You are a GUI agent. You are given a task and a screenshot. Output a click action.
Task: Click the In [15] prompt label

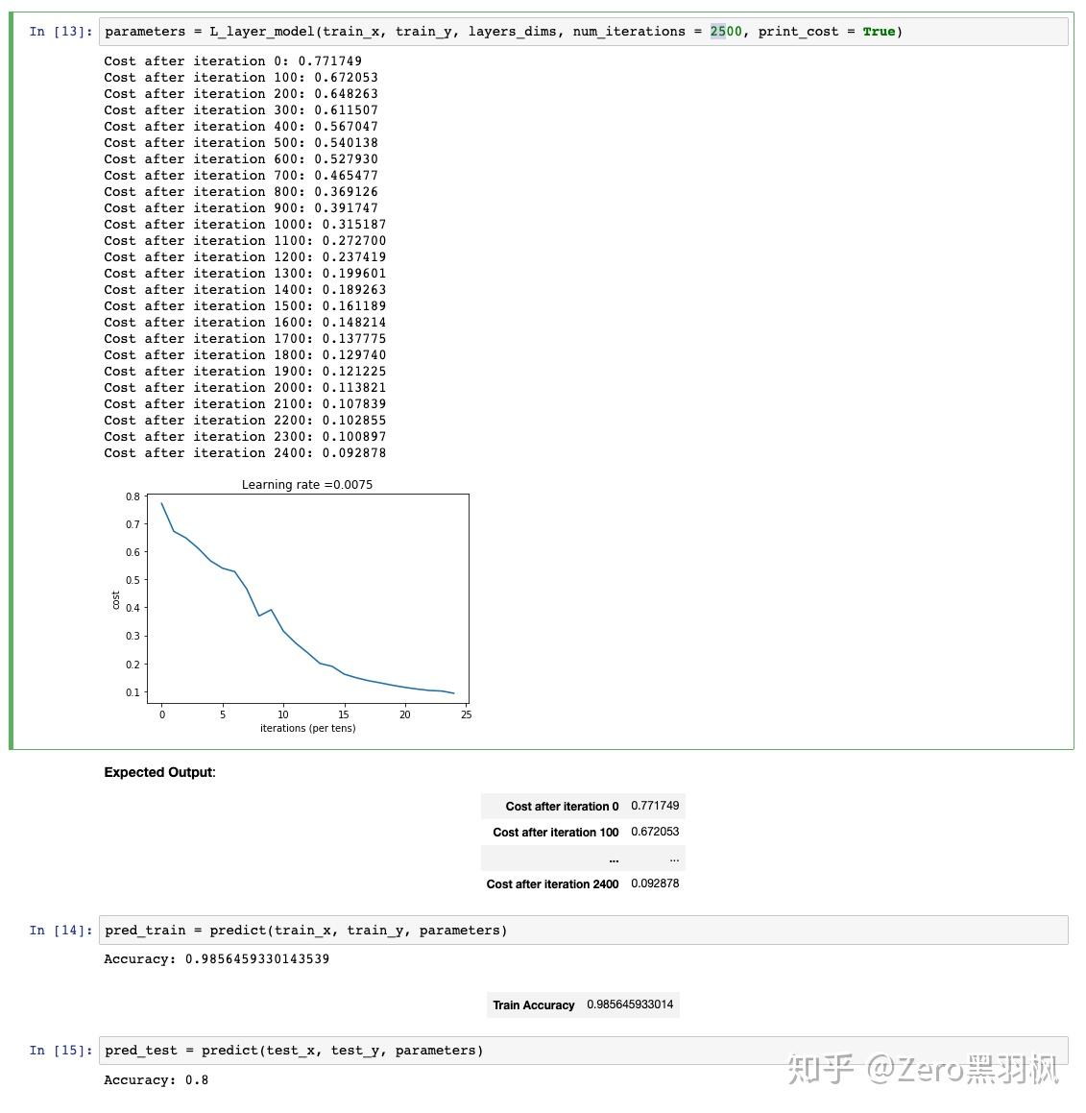(x=60, y=1050)
